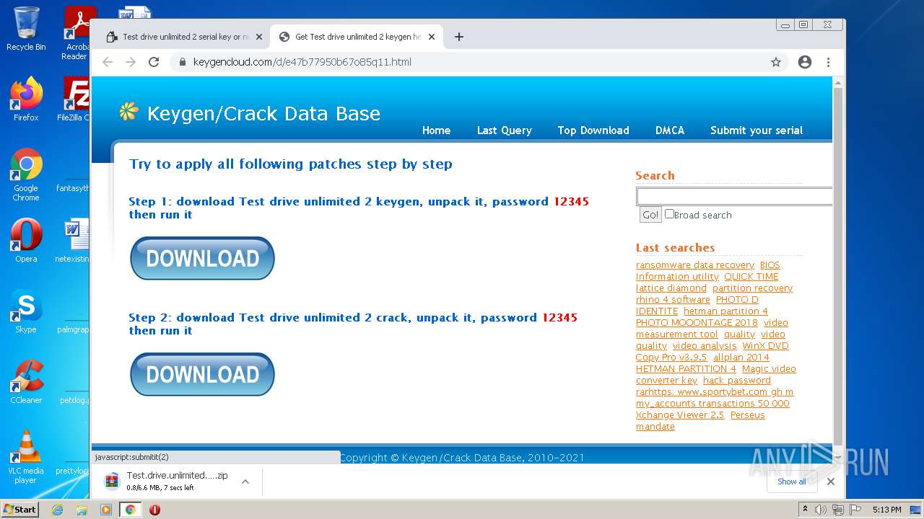Open the VLC media player desktop icon
Screen dimensions: 924x519
pos(26,457)
